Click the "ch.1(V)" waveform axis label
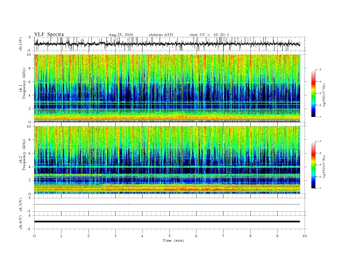The height and width of the screenshot is (265, 343). (21, 44)
